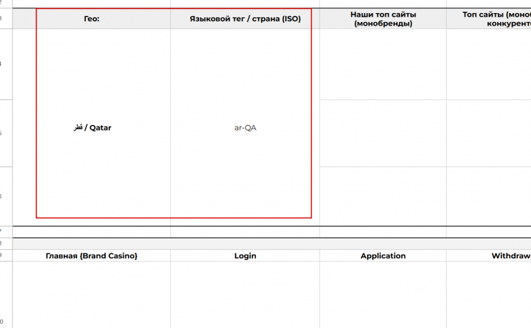Select the 'ar-QA' language tag cell
The image size is (531, 328).
pyautogui.click(x=245, y=128)
